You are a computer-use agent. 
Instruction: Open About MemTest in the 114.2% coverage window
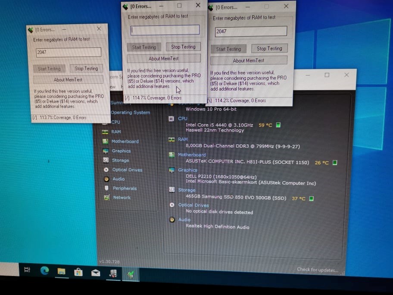coord(249,60)
